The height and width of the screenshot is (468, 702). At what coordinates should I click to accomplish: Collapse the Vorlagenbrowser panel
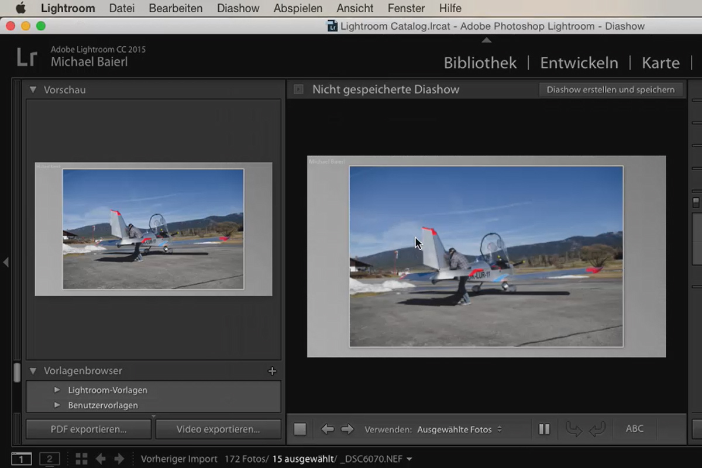pos(33,371)
